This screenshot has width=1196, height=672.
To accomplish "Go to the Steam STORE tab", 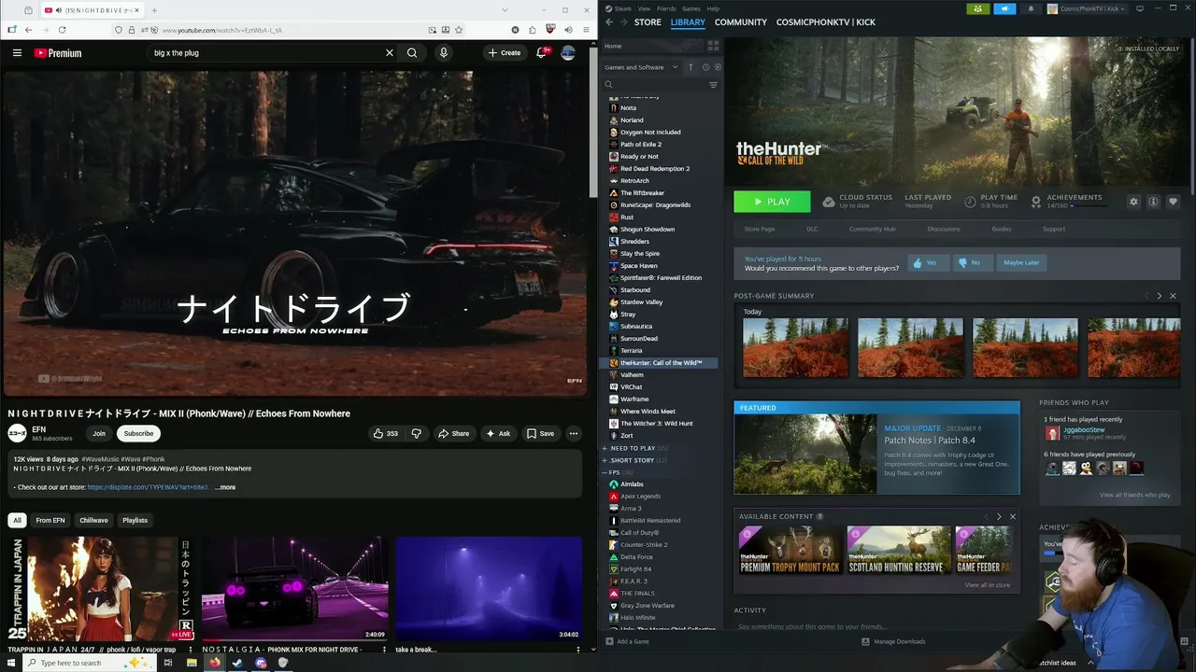I will tap(648, 22).
